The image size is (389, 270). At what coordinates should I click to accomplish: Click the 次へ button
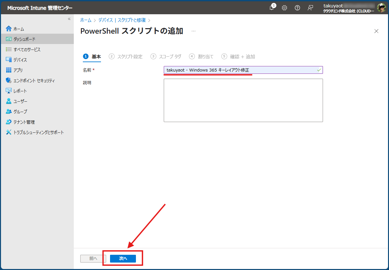point(123,258)
